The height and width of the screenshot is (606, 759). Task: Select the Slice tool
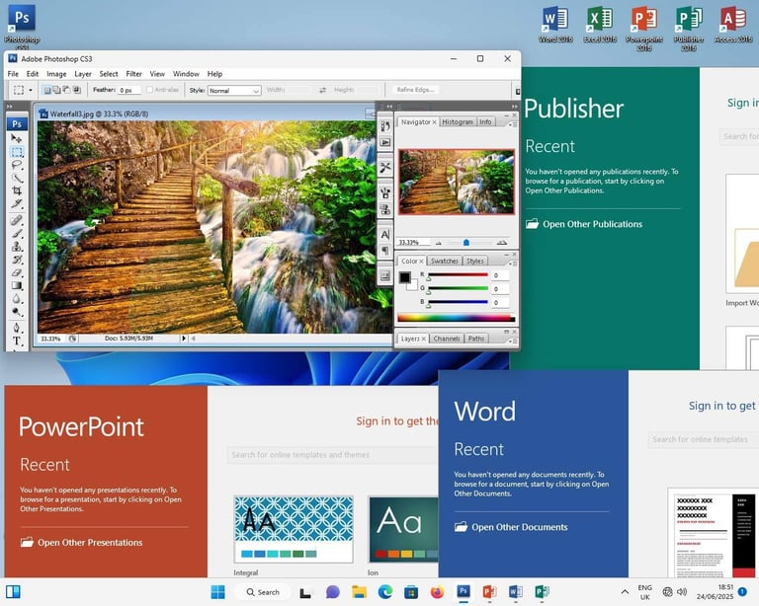click(x=17, y=203)
